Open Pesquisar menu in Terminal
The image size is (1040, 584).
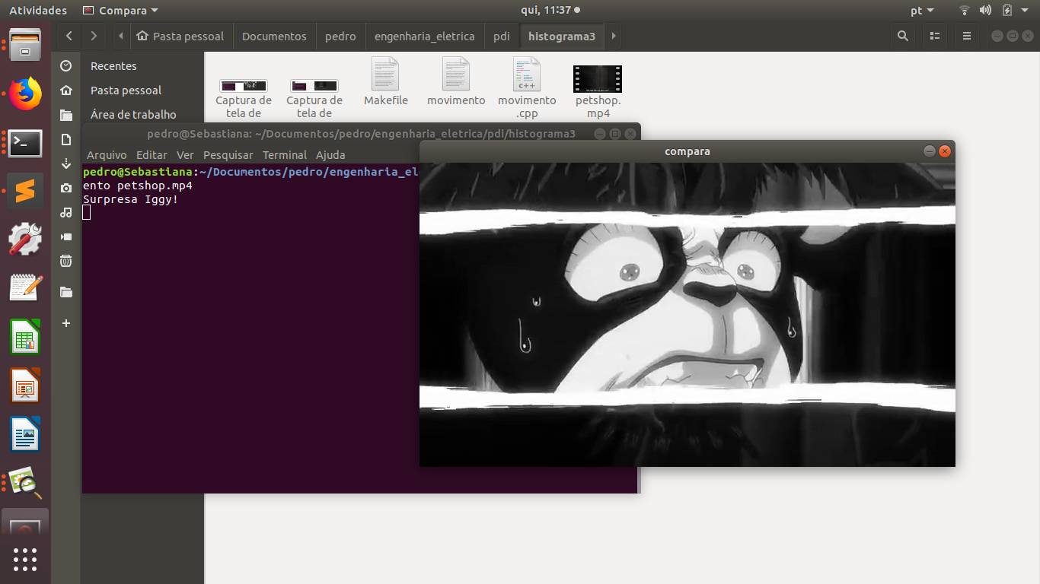click(228, 154)
